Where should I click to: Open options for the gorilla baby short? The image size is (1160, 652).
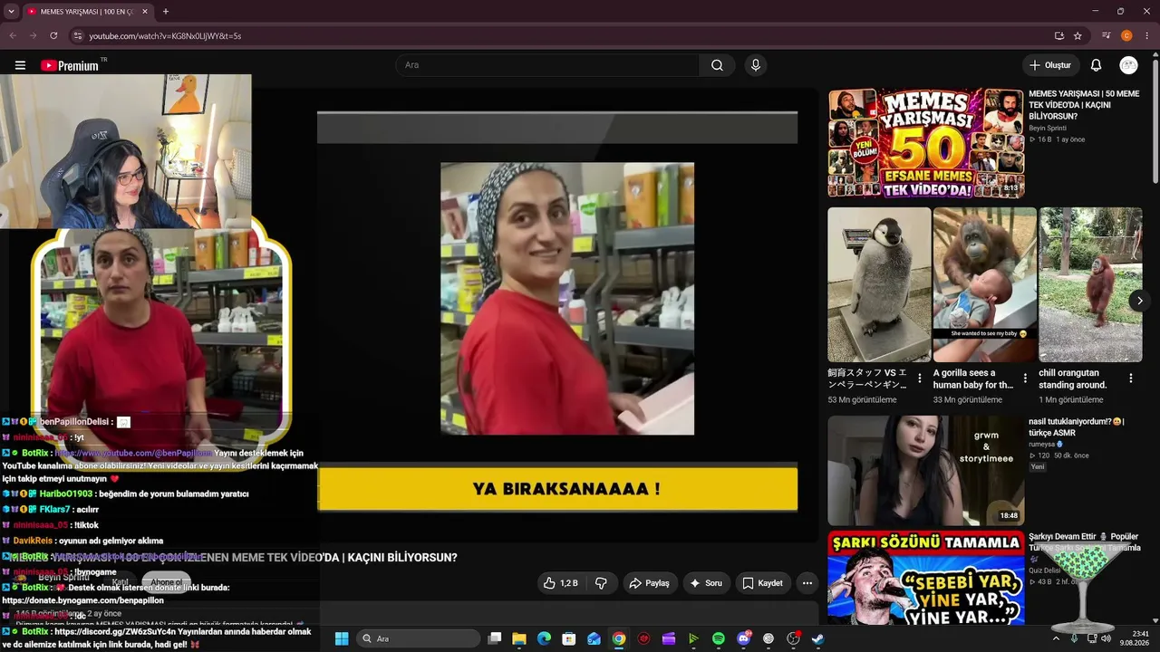coord(1025,379)
